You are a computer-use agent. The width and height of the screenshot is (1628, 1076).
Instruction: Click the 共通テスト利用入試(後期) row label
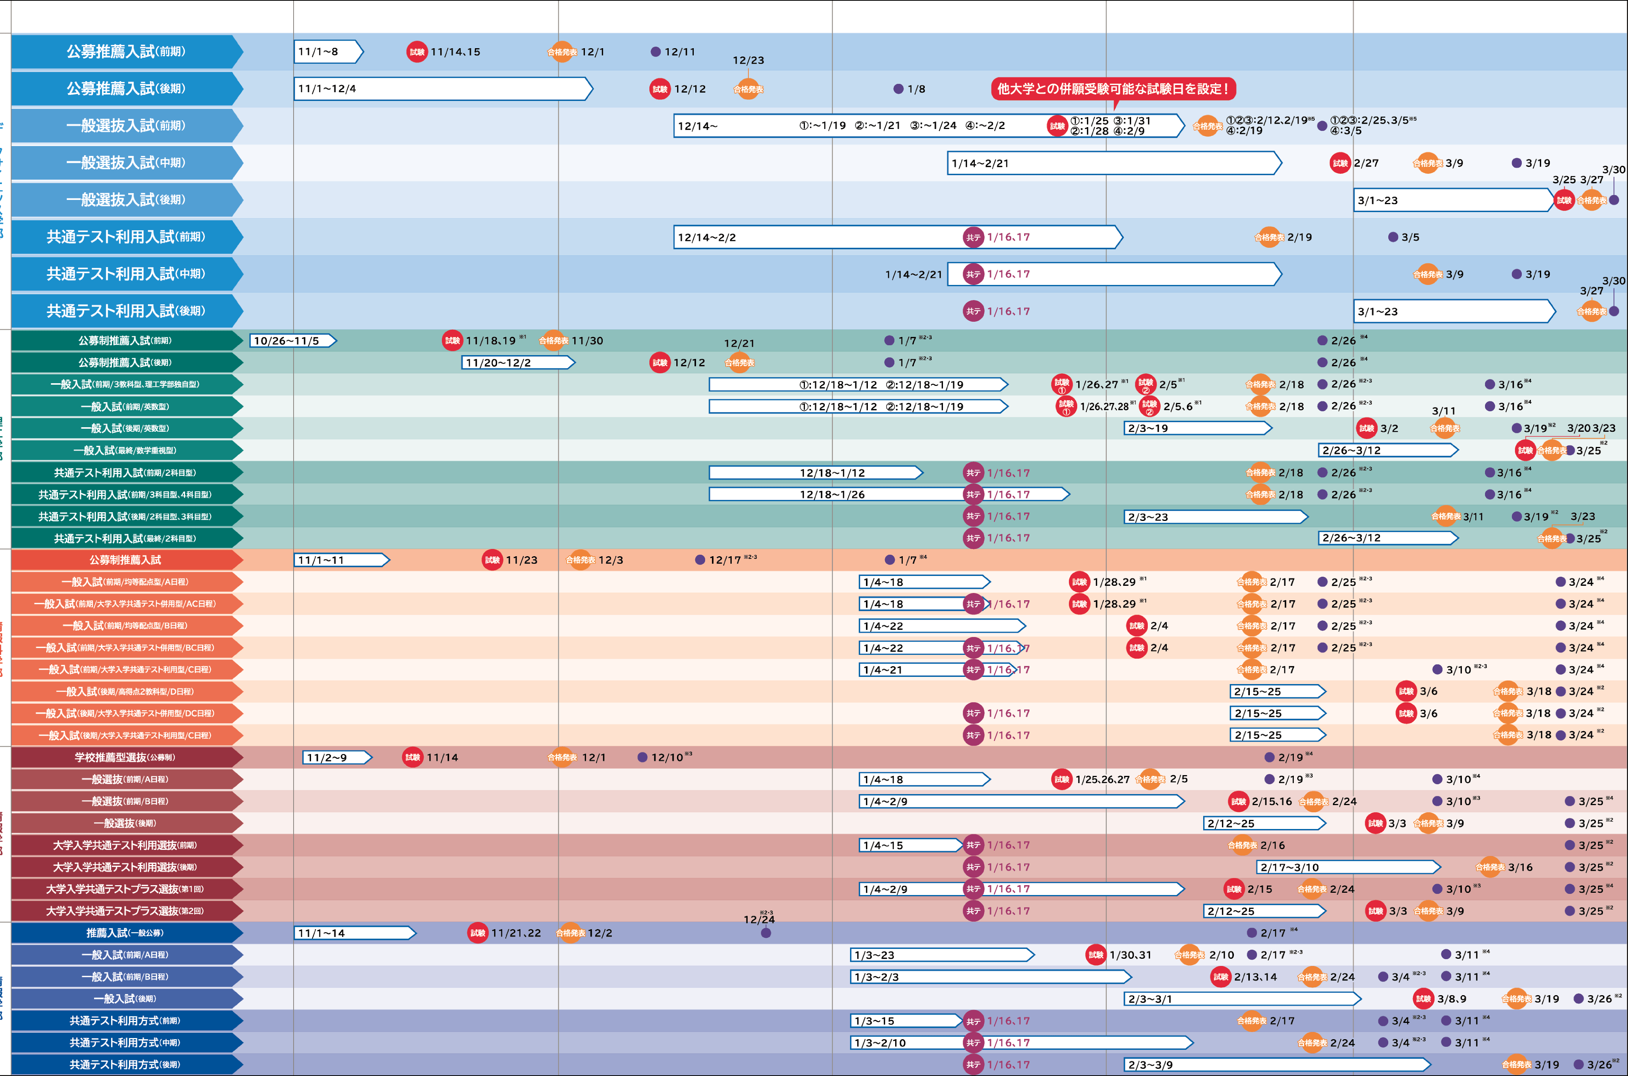pos(127,311)
